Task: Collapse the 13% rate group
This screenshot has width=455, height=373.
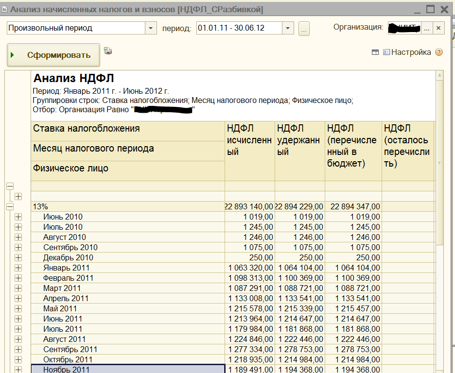Action: click(x=10, y=206)
